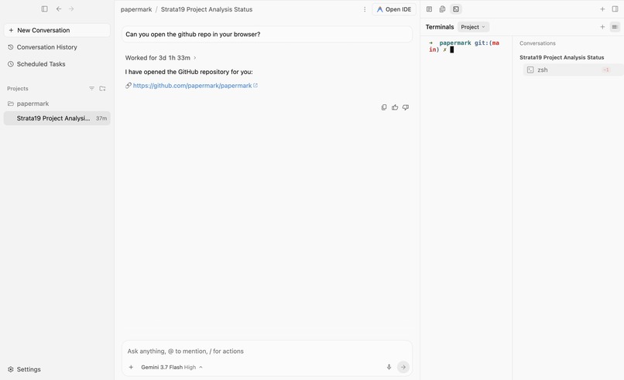Expand the Worked for 3d 1h 33m details
The width and height of the screenshot is (624, 380).
[x=161, y=58]
